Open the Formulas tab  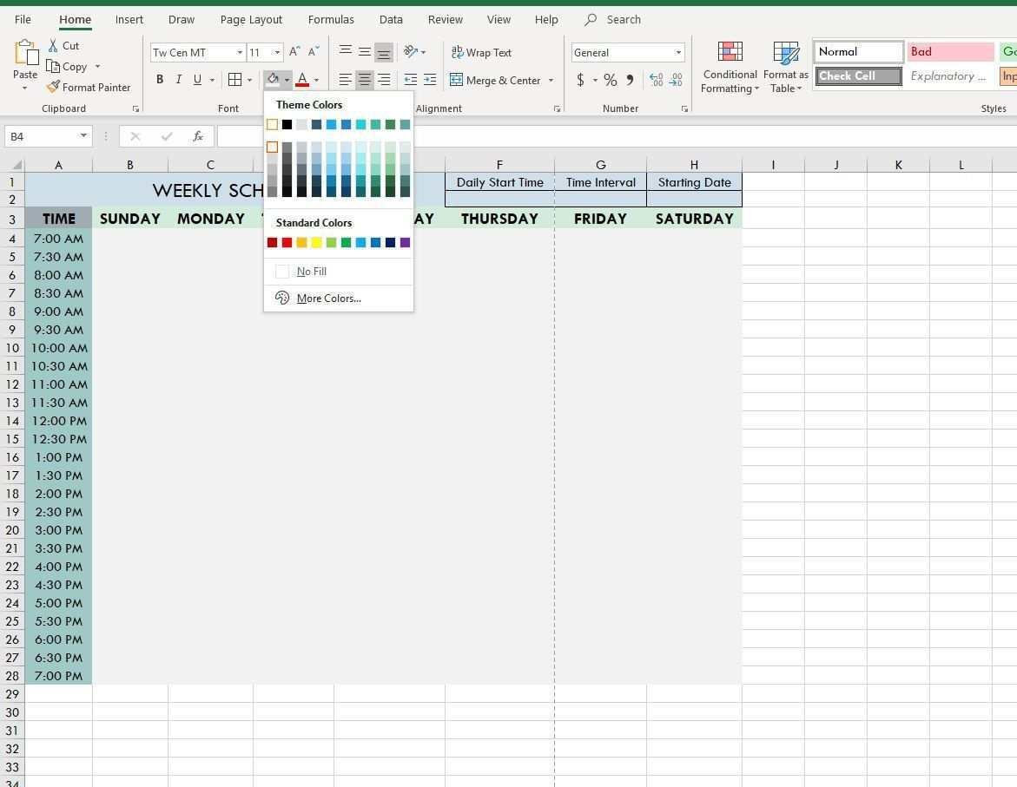point(331,19)
